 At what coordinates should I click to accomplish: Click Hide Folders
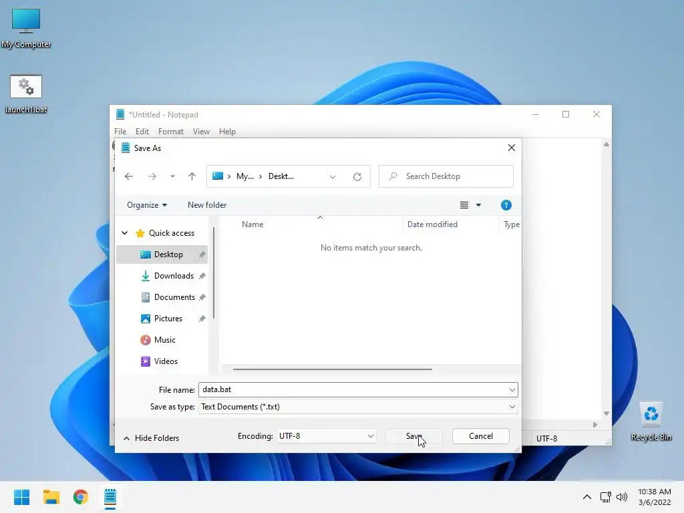(x=152, y=438)
